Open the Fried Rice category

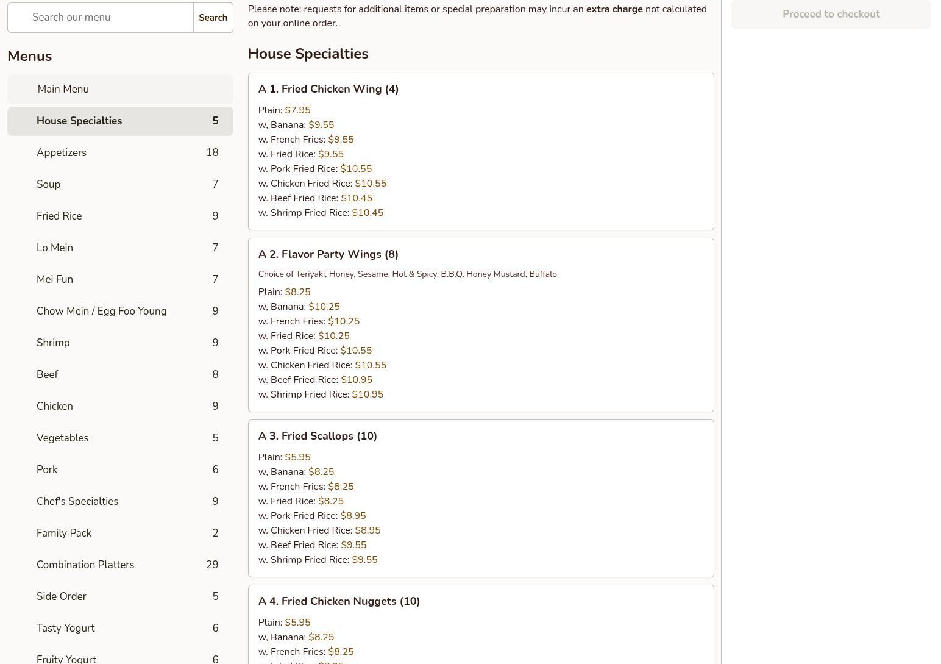click(120, 216)
